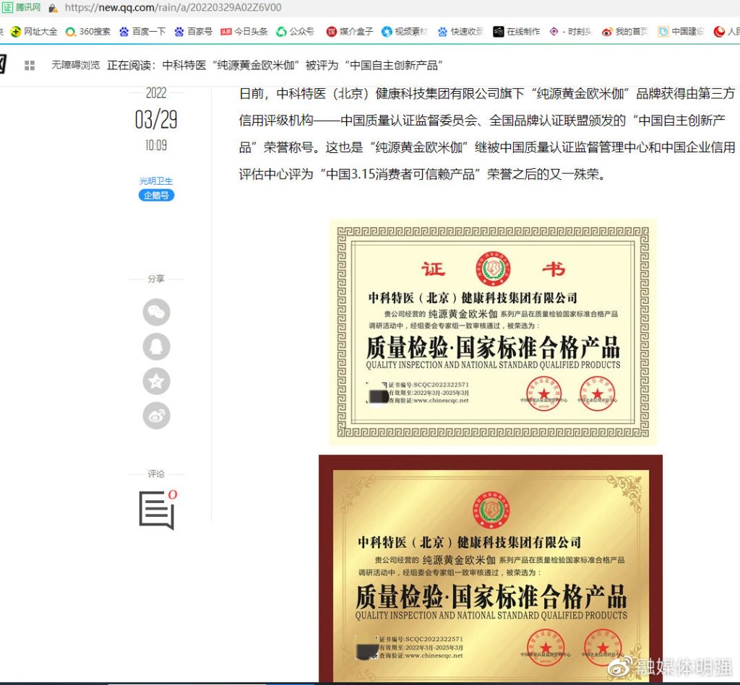Open the 光明卫生 author link
The image size is (740, 685).
(156, 180)
